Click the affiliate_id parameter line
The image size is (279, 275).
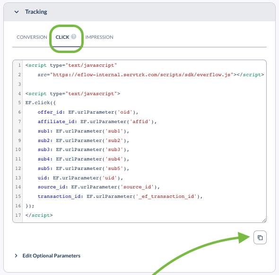pyautogui.click(x=97, y=122)
